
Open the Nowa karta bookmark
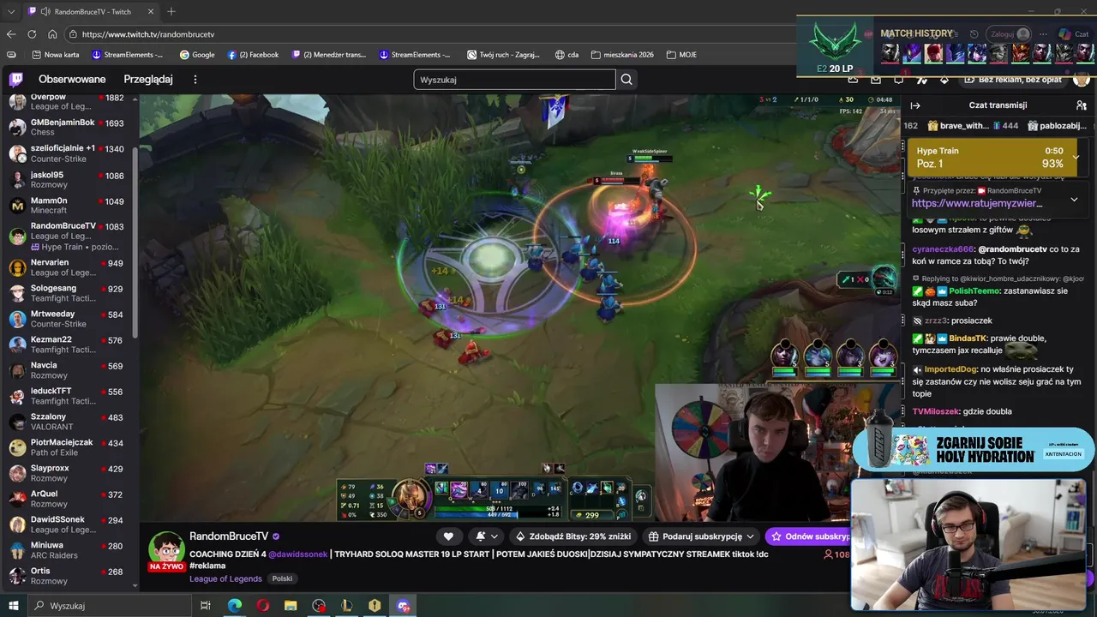(x=56, y=55)
